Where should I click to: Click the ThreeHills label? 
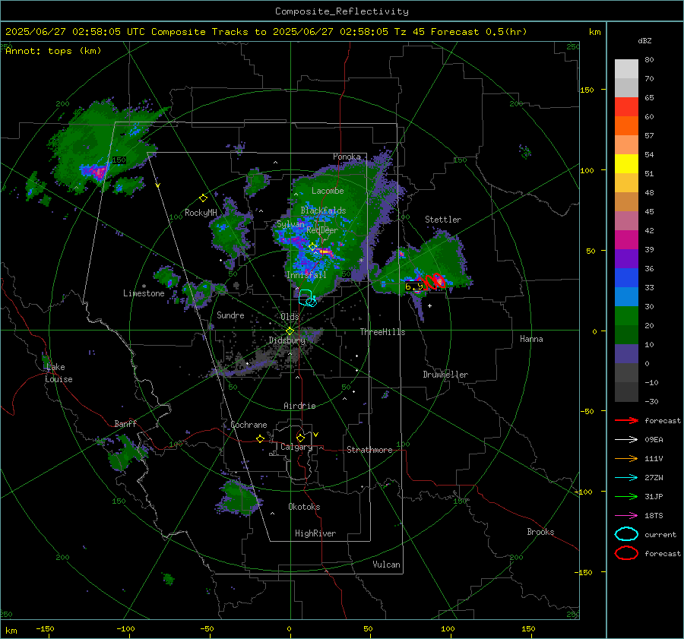tap(382, 332)
